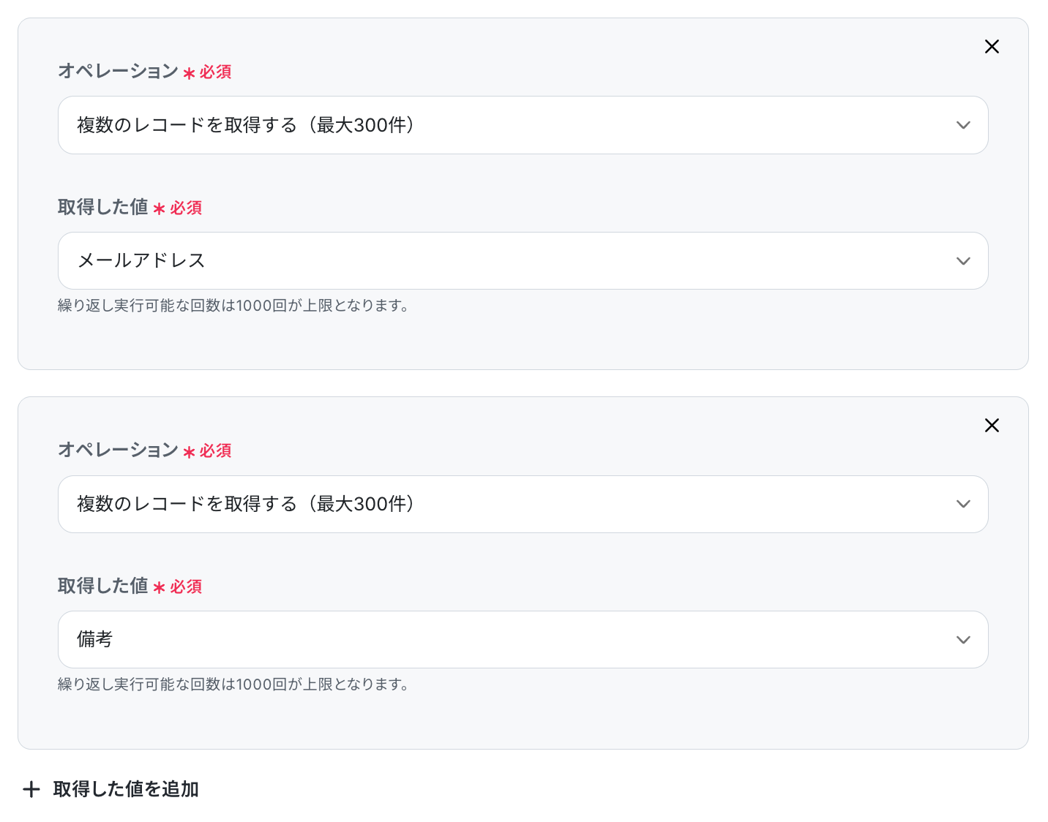Click the plus icon beside 取得した値を追加
This screenshot has width=1048, height=822.
[31, 789]
